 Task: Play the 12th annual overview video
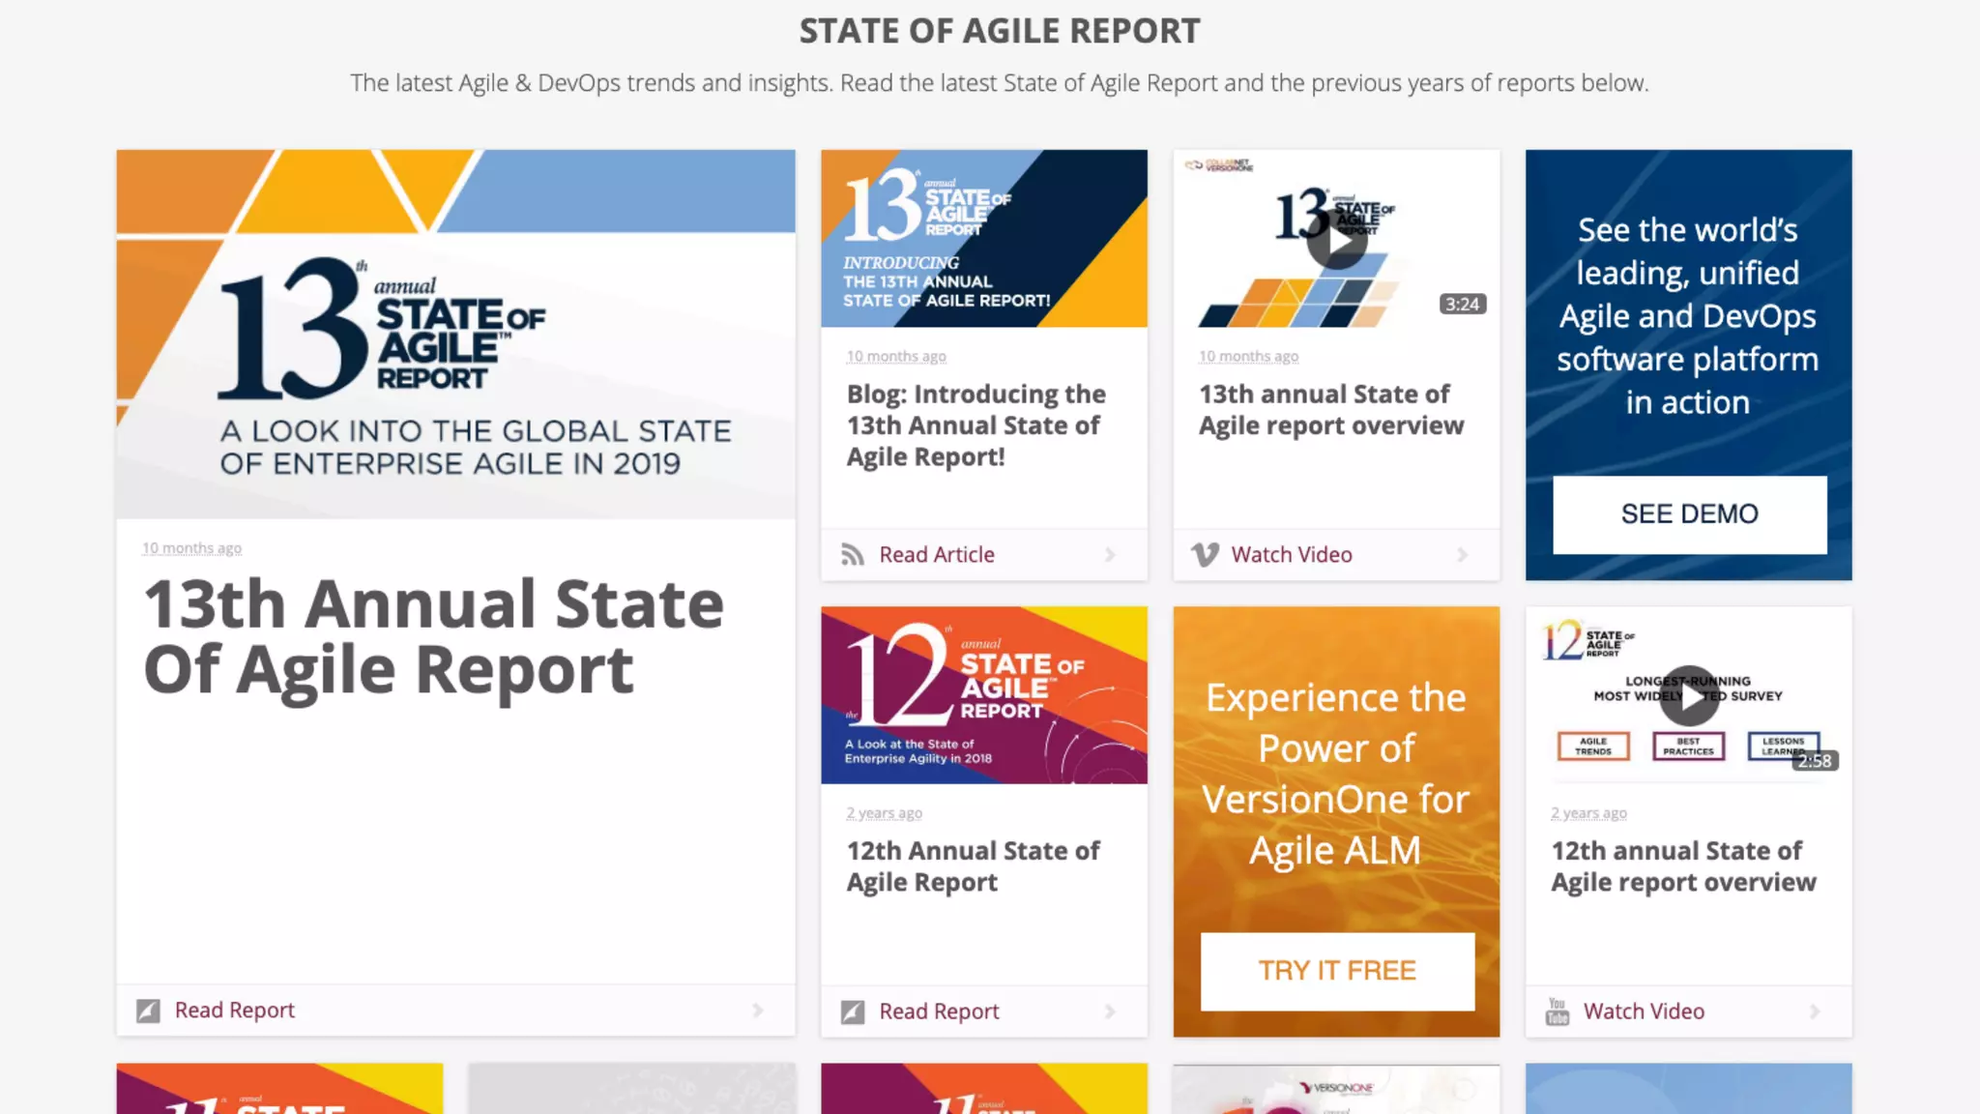coord(1688,695)
